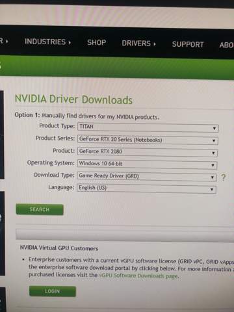Open the Language dropdown showing English (US)

(x=146, y=188)
